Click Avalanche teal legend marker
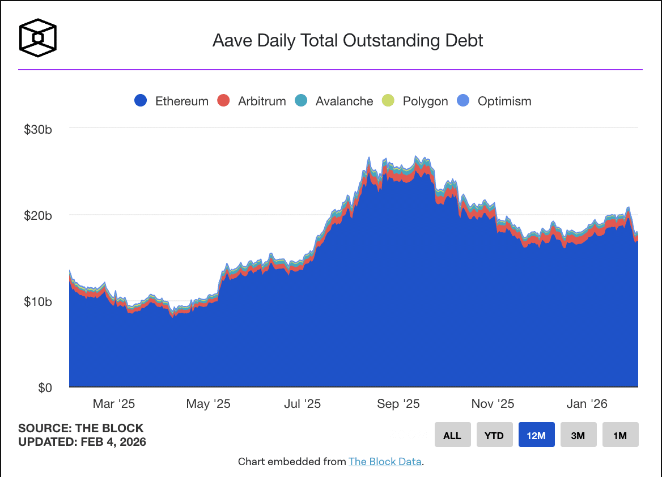 tap(301, 101)
